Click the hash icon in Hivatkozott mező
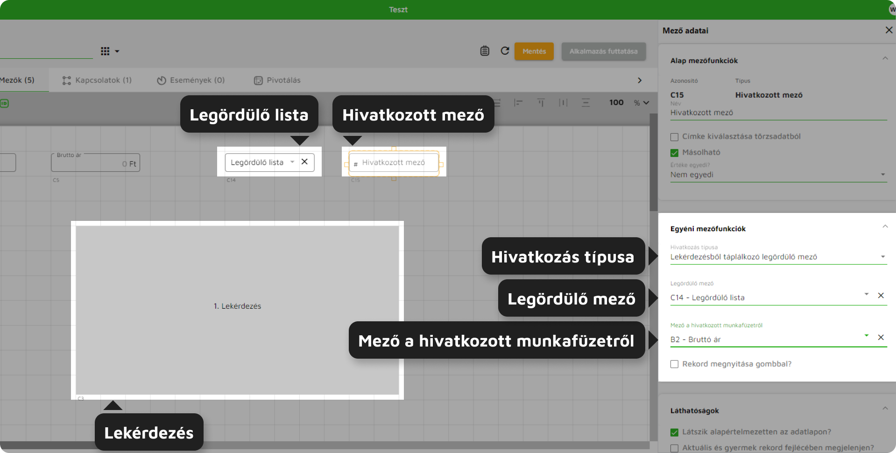896x453 pixels. tap(355, 164)
